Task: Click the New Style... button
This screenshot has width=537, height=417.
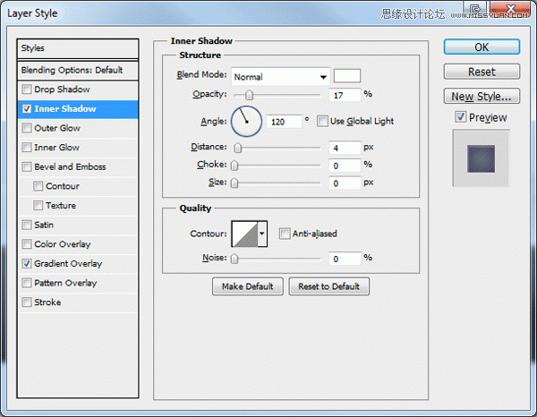Action: [482, 97]
